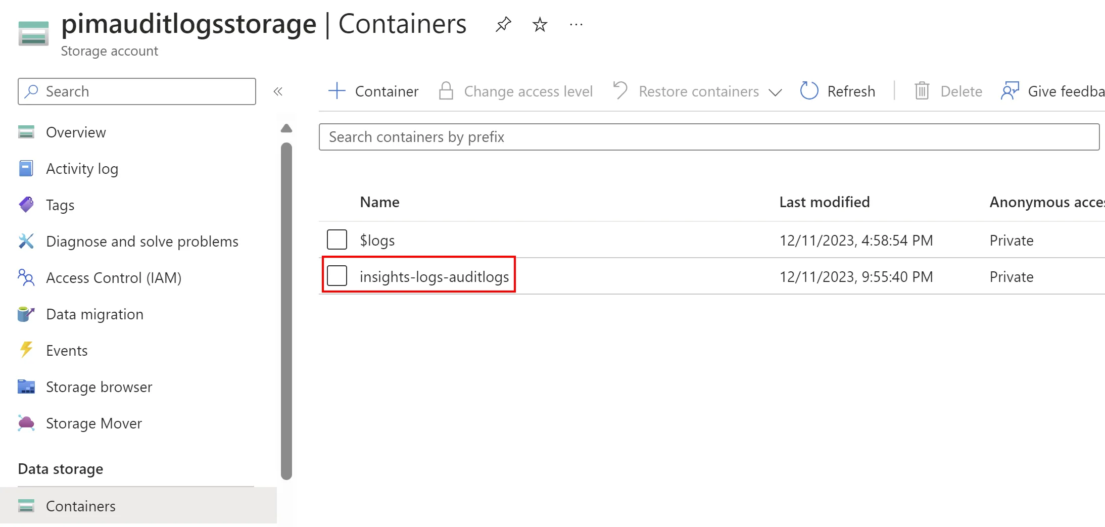Refresh the containers list
The height and width of the screenshot is (527, 1105).
click(x=838, y=91)
